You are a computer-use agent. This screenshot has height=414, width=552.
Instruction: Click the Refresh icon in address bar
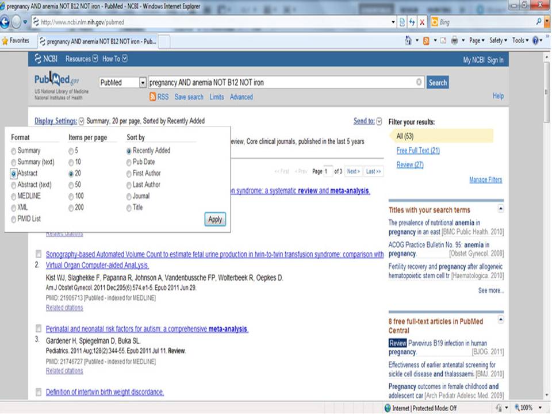click(x=412, y=22)
